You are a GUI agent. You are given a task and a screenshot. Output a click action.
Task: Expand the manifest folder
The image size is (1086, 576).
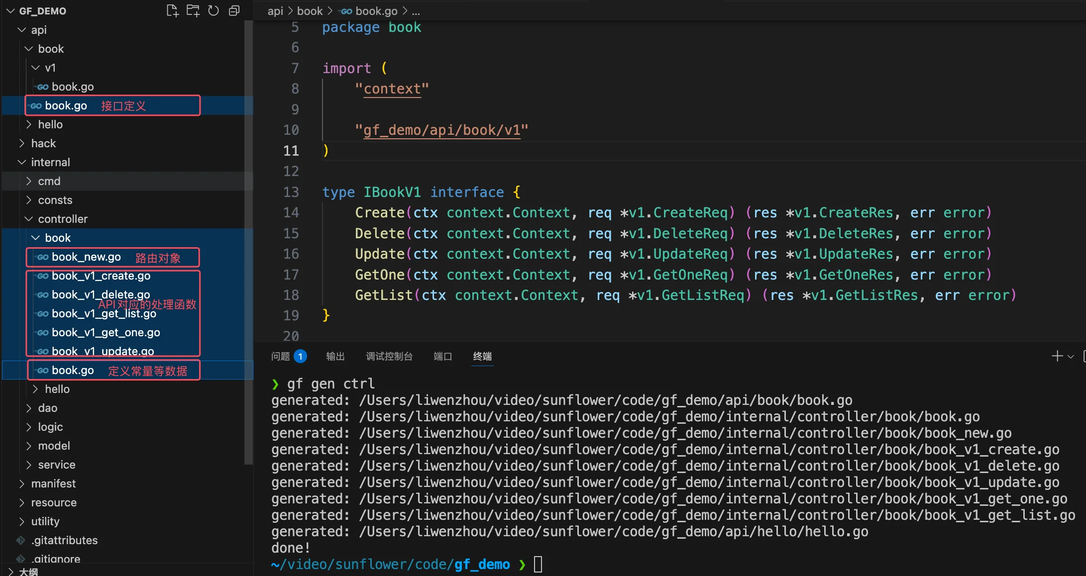[x=53, y=483]
